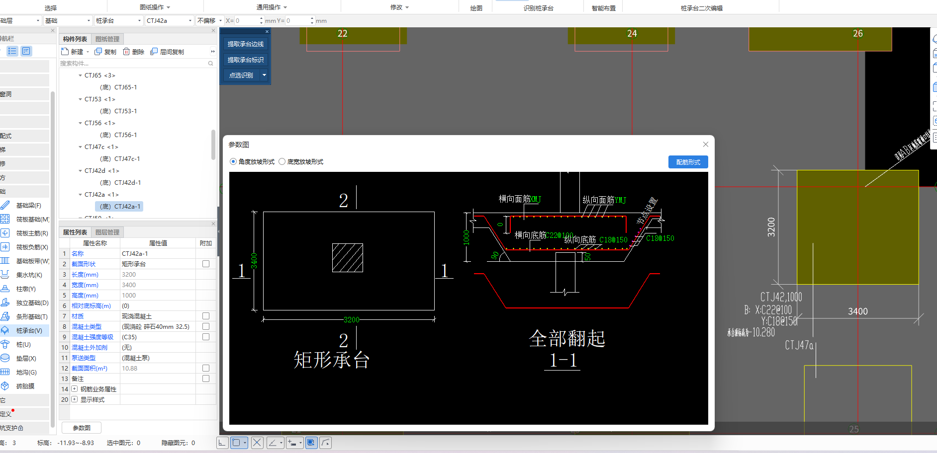
Task: Expand the 显示样式 property group
Action: pos(75,400)
